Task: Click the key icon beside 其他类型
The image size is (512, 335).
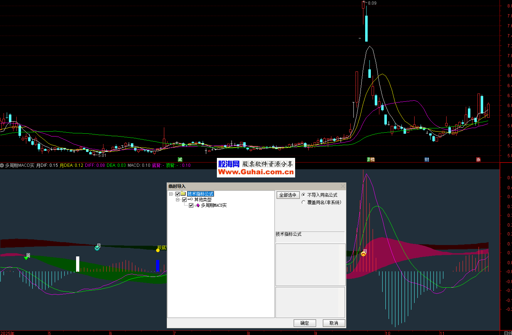Action: (190, 200)
